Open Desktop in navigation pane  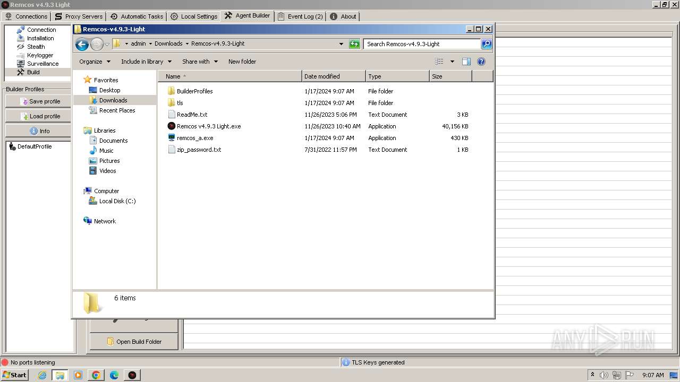(109, 90)
